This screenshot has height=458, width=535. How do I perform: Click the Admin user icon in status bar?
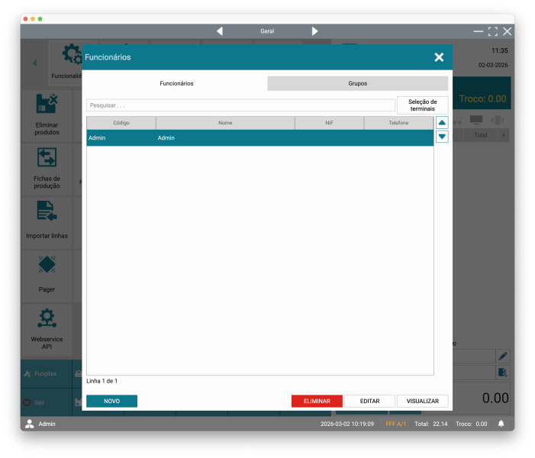pos(30,424)
